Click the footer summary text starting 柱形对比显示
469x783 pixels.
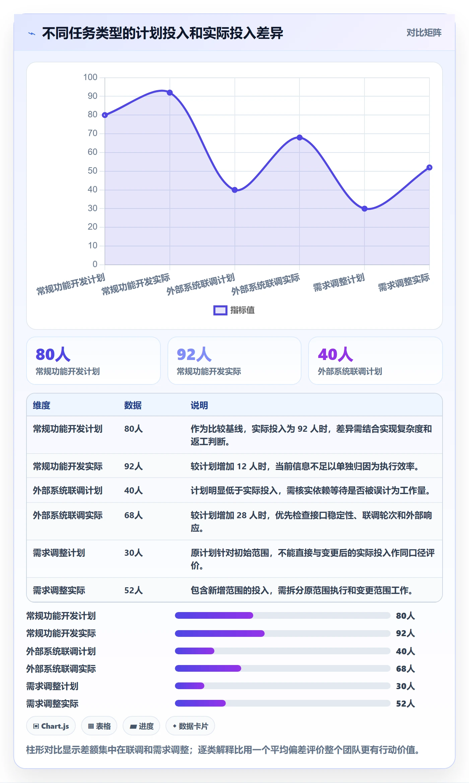pos(223,749)
